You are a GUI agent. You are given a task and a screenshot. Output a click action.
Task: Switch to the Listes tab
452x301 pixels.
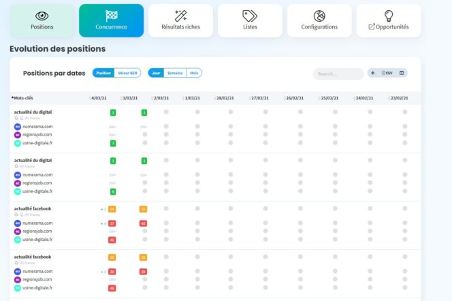click(x=250, y=20)
